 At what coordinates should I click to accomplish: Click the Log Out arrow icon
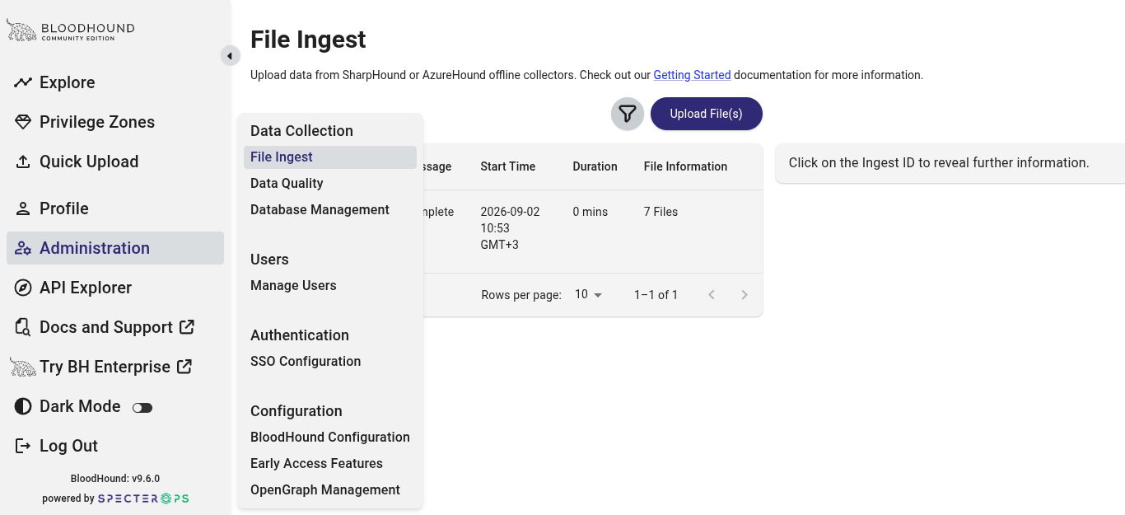(x=23, y=446)
